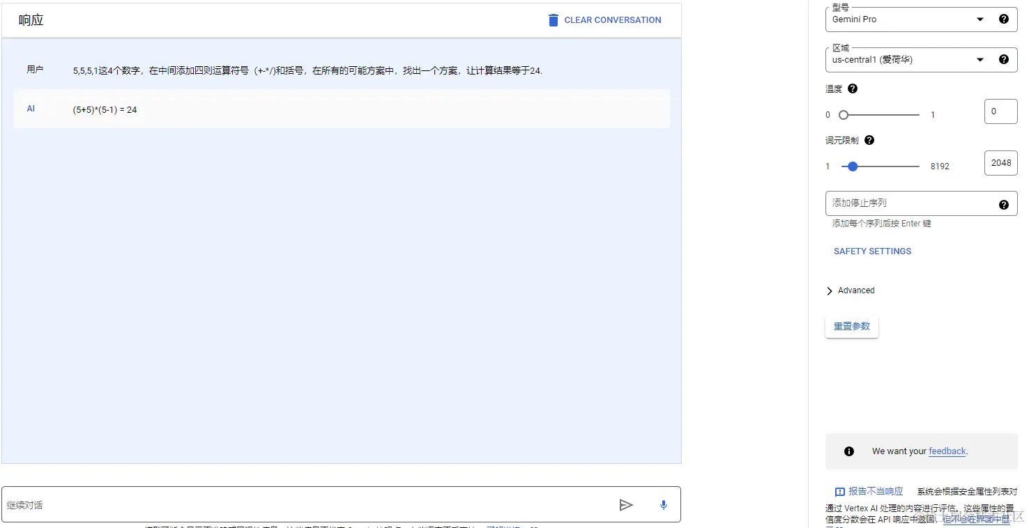Viewport: 1029px width, 528px height.
Task: Click the send message icon
Action: point(626,504)
